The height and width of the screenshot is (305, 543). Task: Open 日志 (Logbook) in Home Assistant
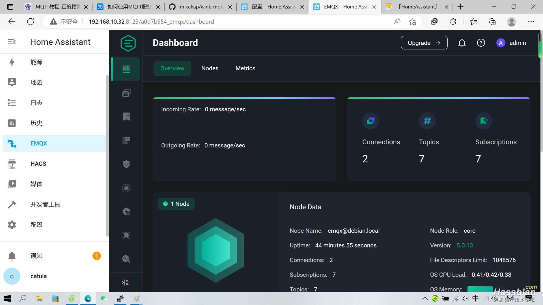54,103
